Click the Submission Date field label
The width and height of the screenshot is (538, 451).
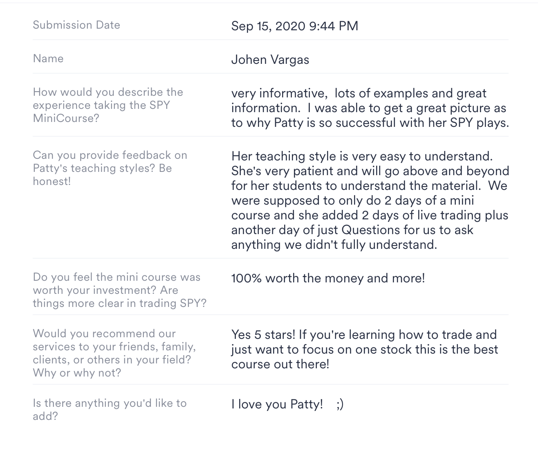pyautogui.click(x=76, y=25)
